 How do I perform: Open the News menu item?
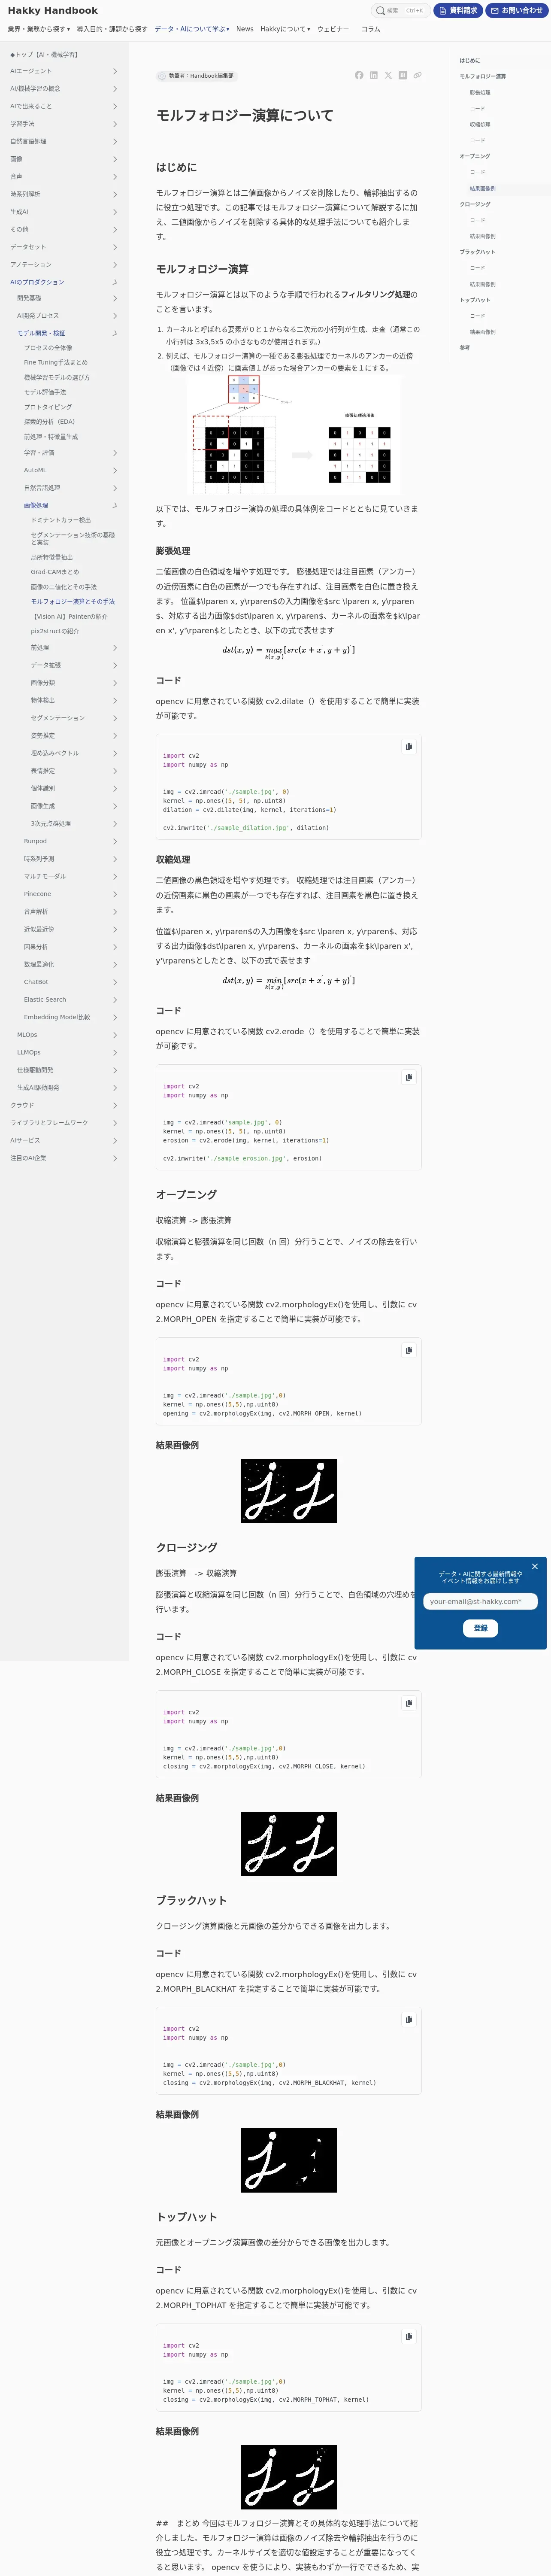tap(245, 29)
